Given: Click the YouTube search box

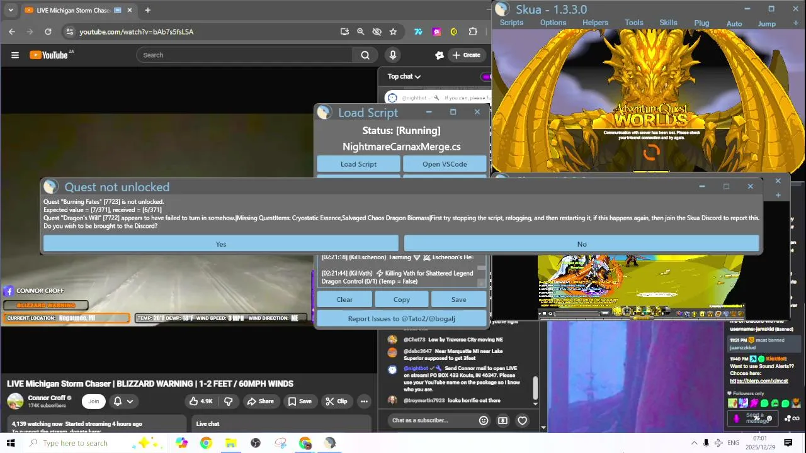Looking at the screenshot, I should point(246,55).
